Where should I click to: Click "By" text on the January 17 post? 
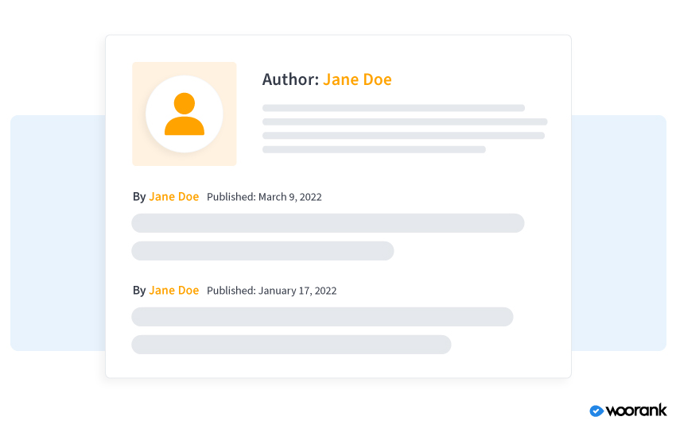(139, 291)
